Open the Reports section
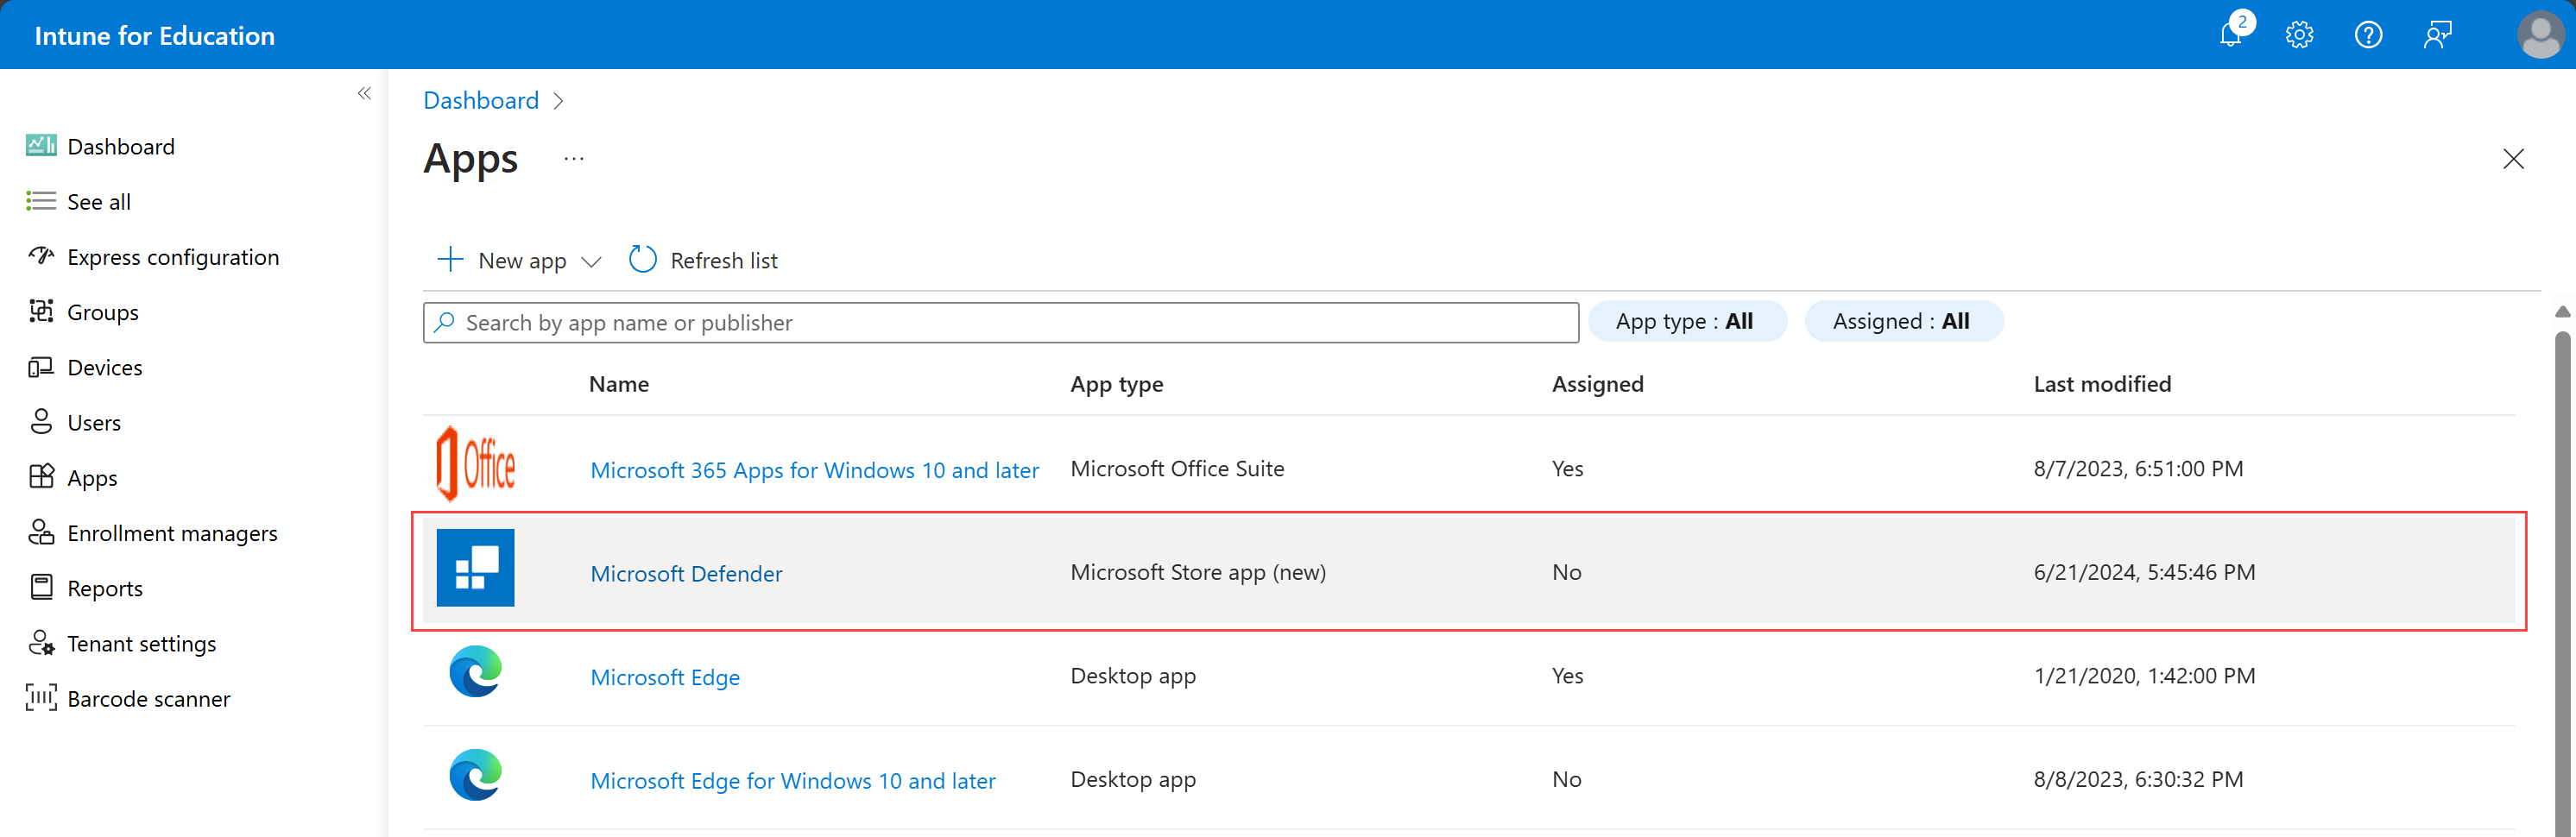This screenshot has width=2576, height=837. pyautogui.click(x=104, y=588)
